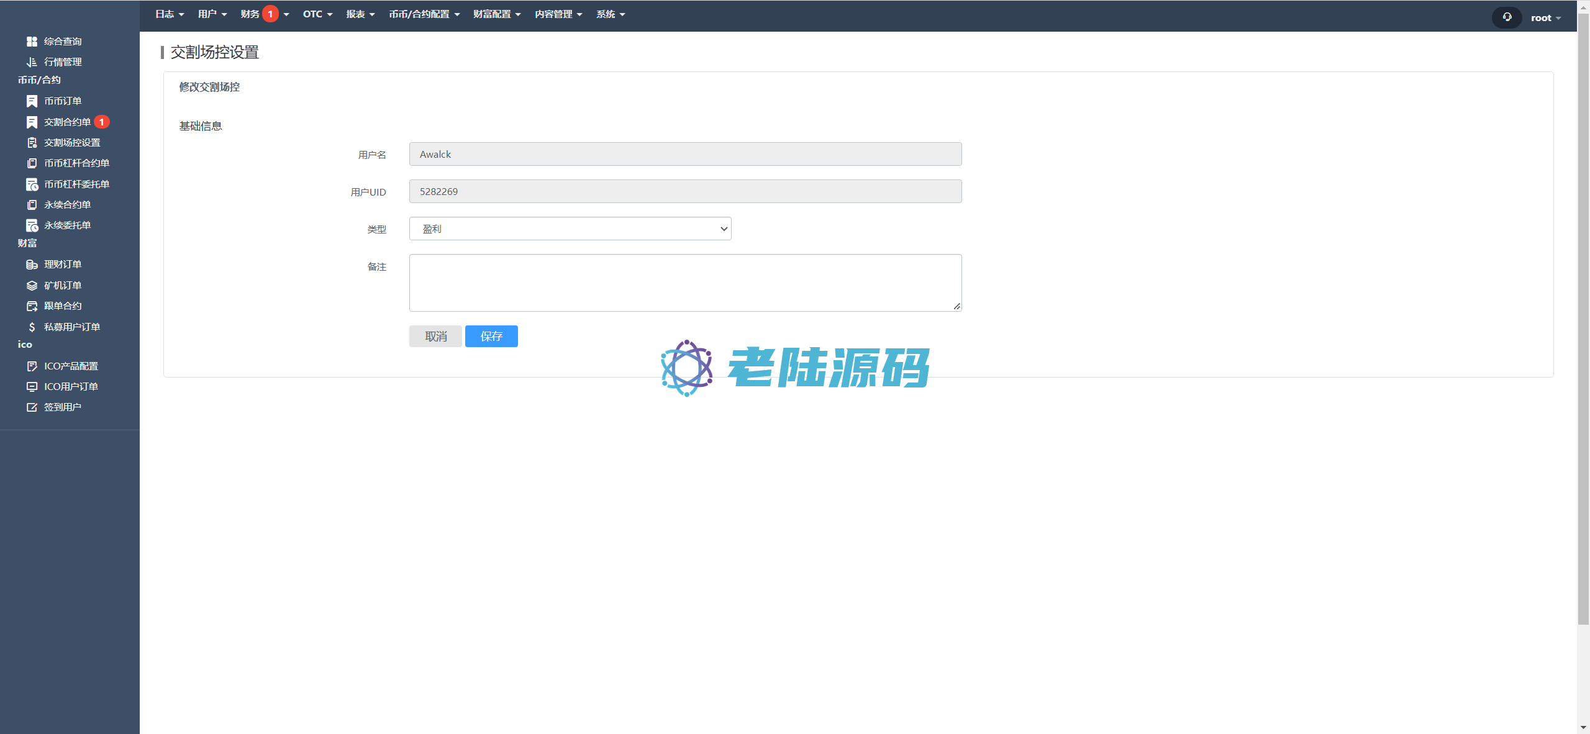Viewport: 1590px width, 734px height.
Task: Expand the 财务 menu
Action: point(265,14)
